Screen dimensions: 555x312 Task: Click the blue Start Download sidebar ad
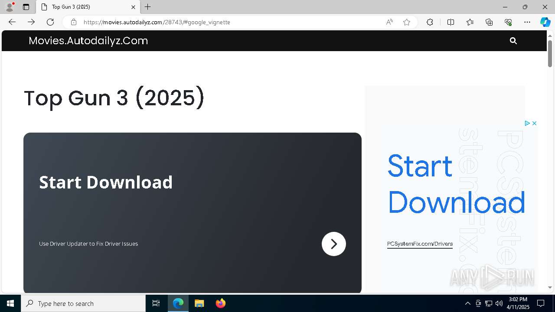[x=456, y=184]
